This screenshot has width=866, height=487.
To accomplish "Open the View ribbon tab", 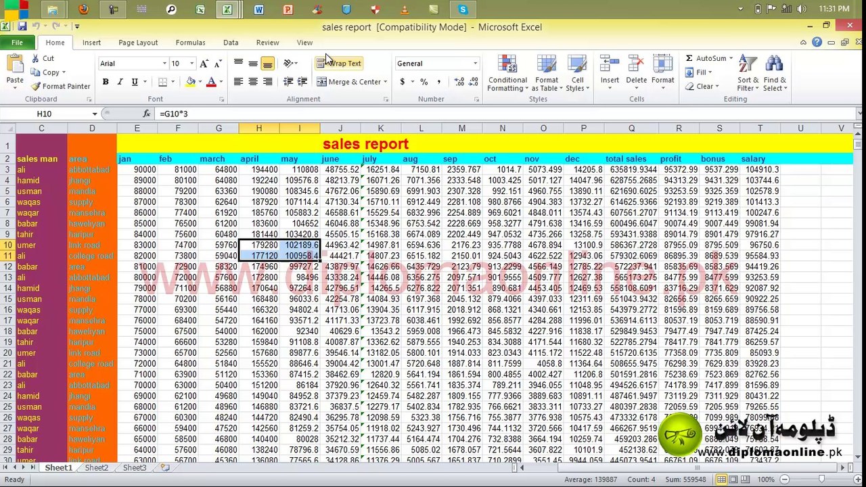I will coord(304,43).
